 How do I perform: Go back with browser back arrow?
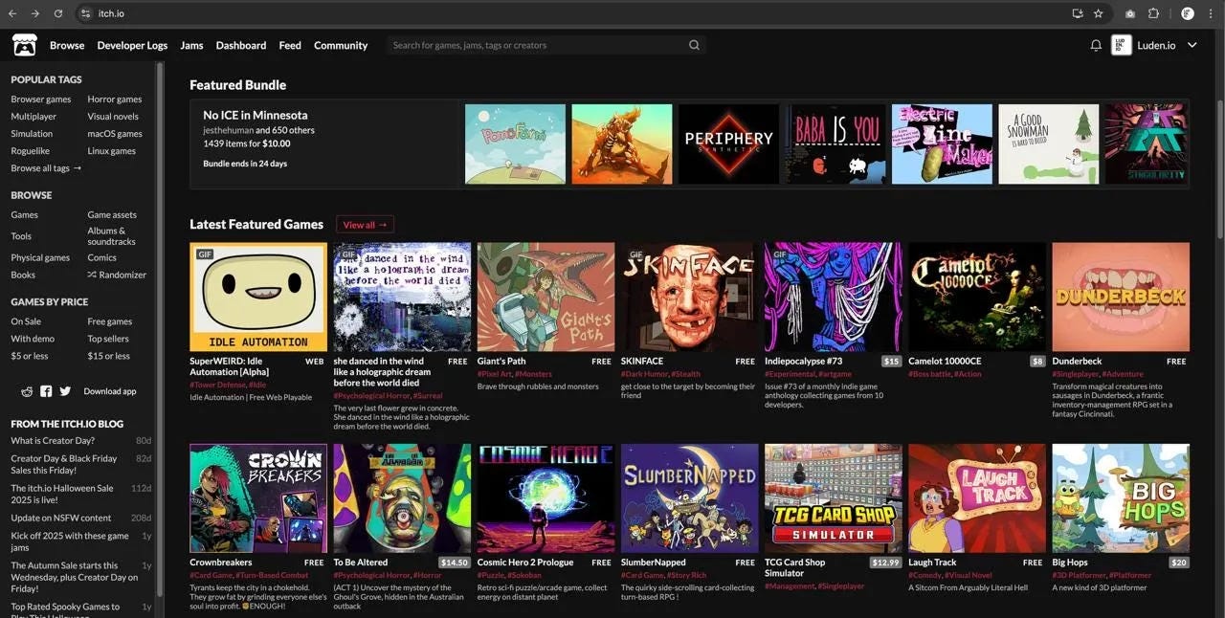(x=12, y=13)
